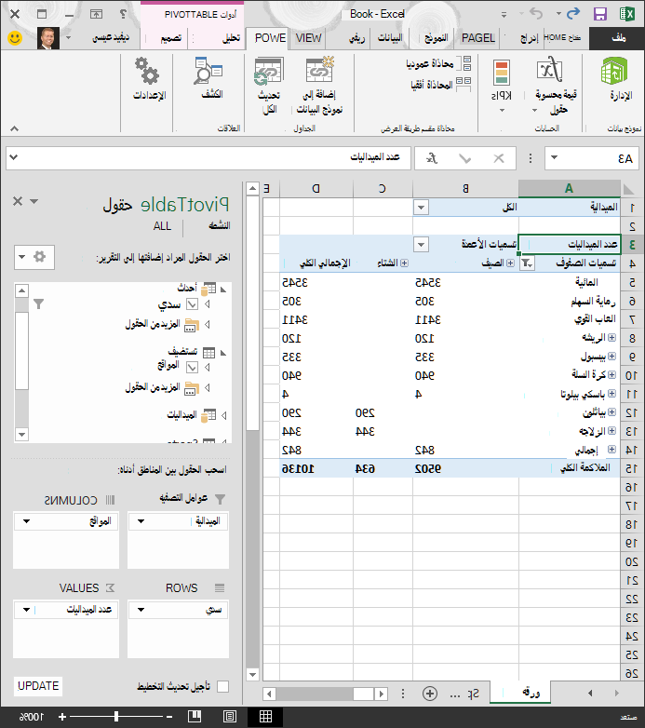Click the Redo arrow icon

tap(573, 13)
